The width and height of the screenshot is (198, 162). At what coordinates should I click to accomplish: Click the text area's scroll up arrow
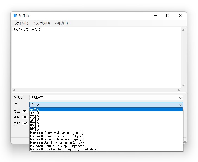point(183,30)
